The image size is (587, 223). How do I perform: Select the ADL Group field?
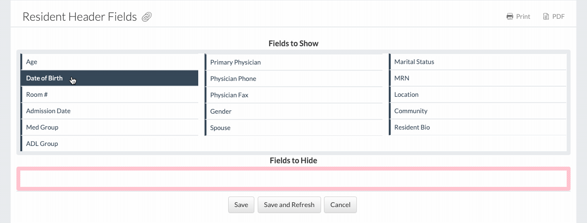pos(109,144)
